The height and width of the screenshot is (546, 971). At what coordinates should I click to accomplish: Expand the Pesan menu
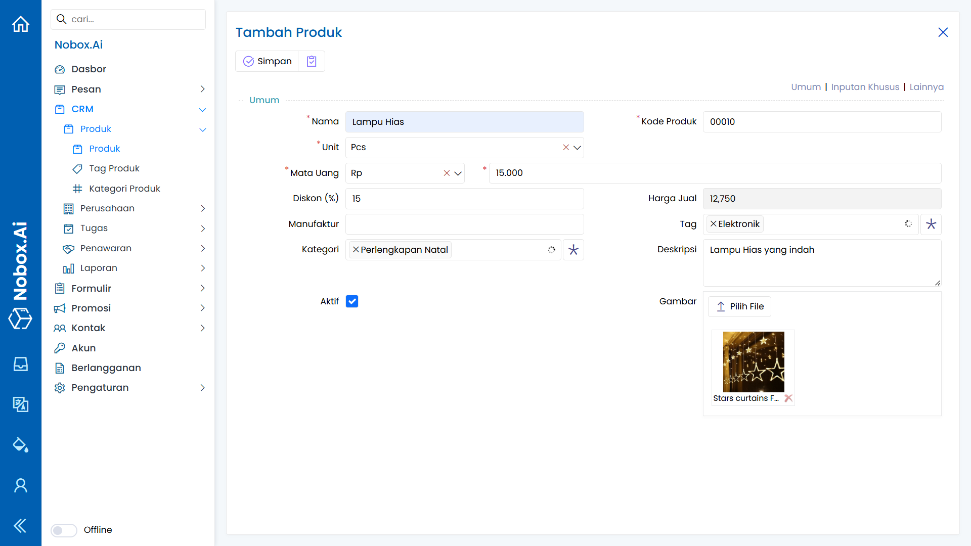click(x=202, y=89)
